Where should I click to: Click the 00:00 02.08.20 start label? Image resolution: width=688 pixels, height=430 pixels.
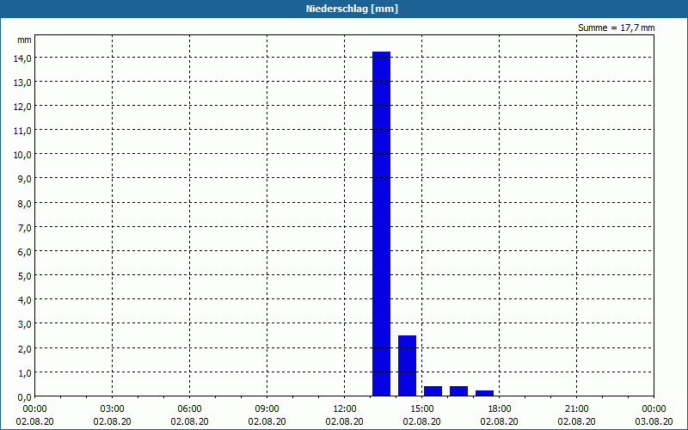[x=34, y=415]
